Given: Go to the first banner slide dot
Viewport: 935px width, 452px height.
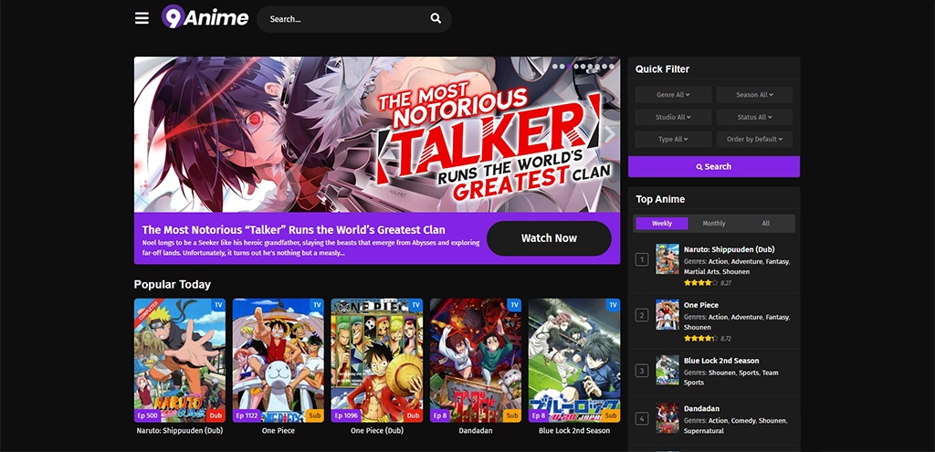Looking at the screenshot, I should click(554, 66).
